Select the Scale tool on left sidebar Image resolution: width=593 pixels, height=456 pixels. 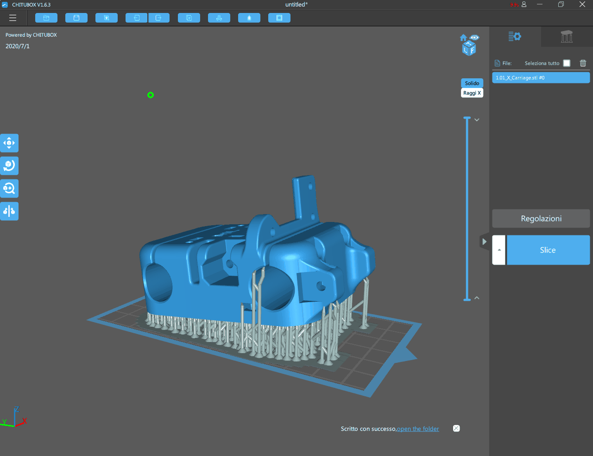click(9, 188)
